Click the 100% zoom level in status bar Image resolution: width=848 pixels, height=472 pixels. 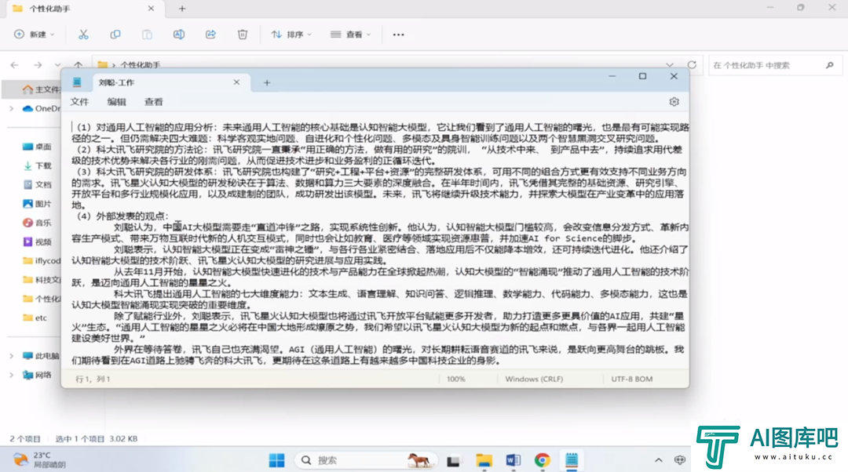456,379
